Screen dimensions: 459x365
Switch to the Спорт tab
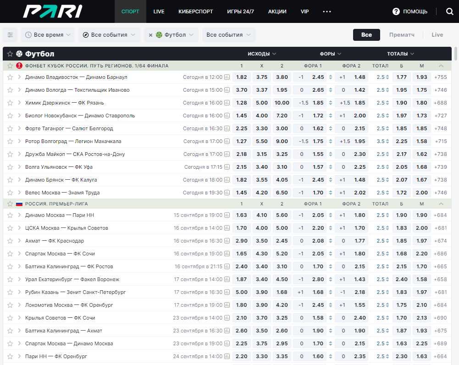pos(130,11)
